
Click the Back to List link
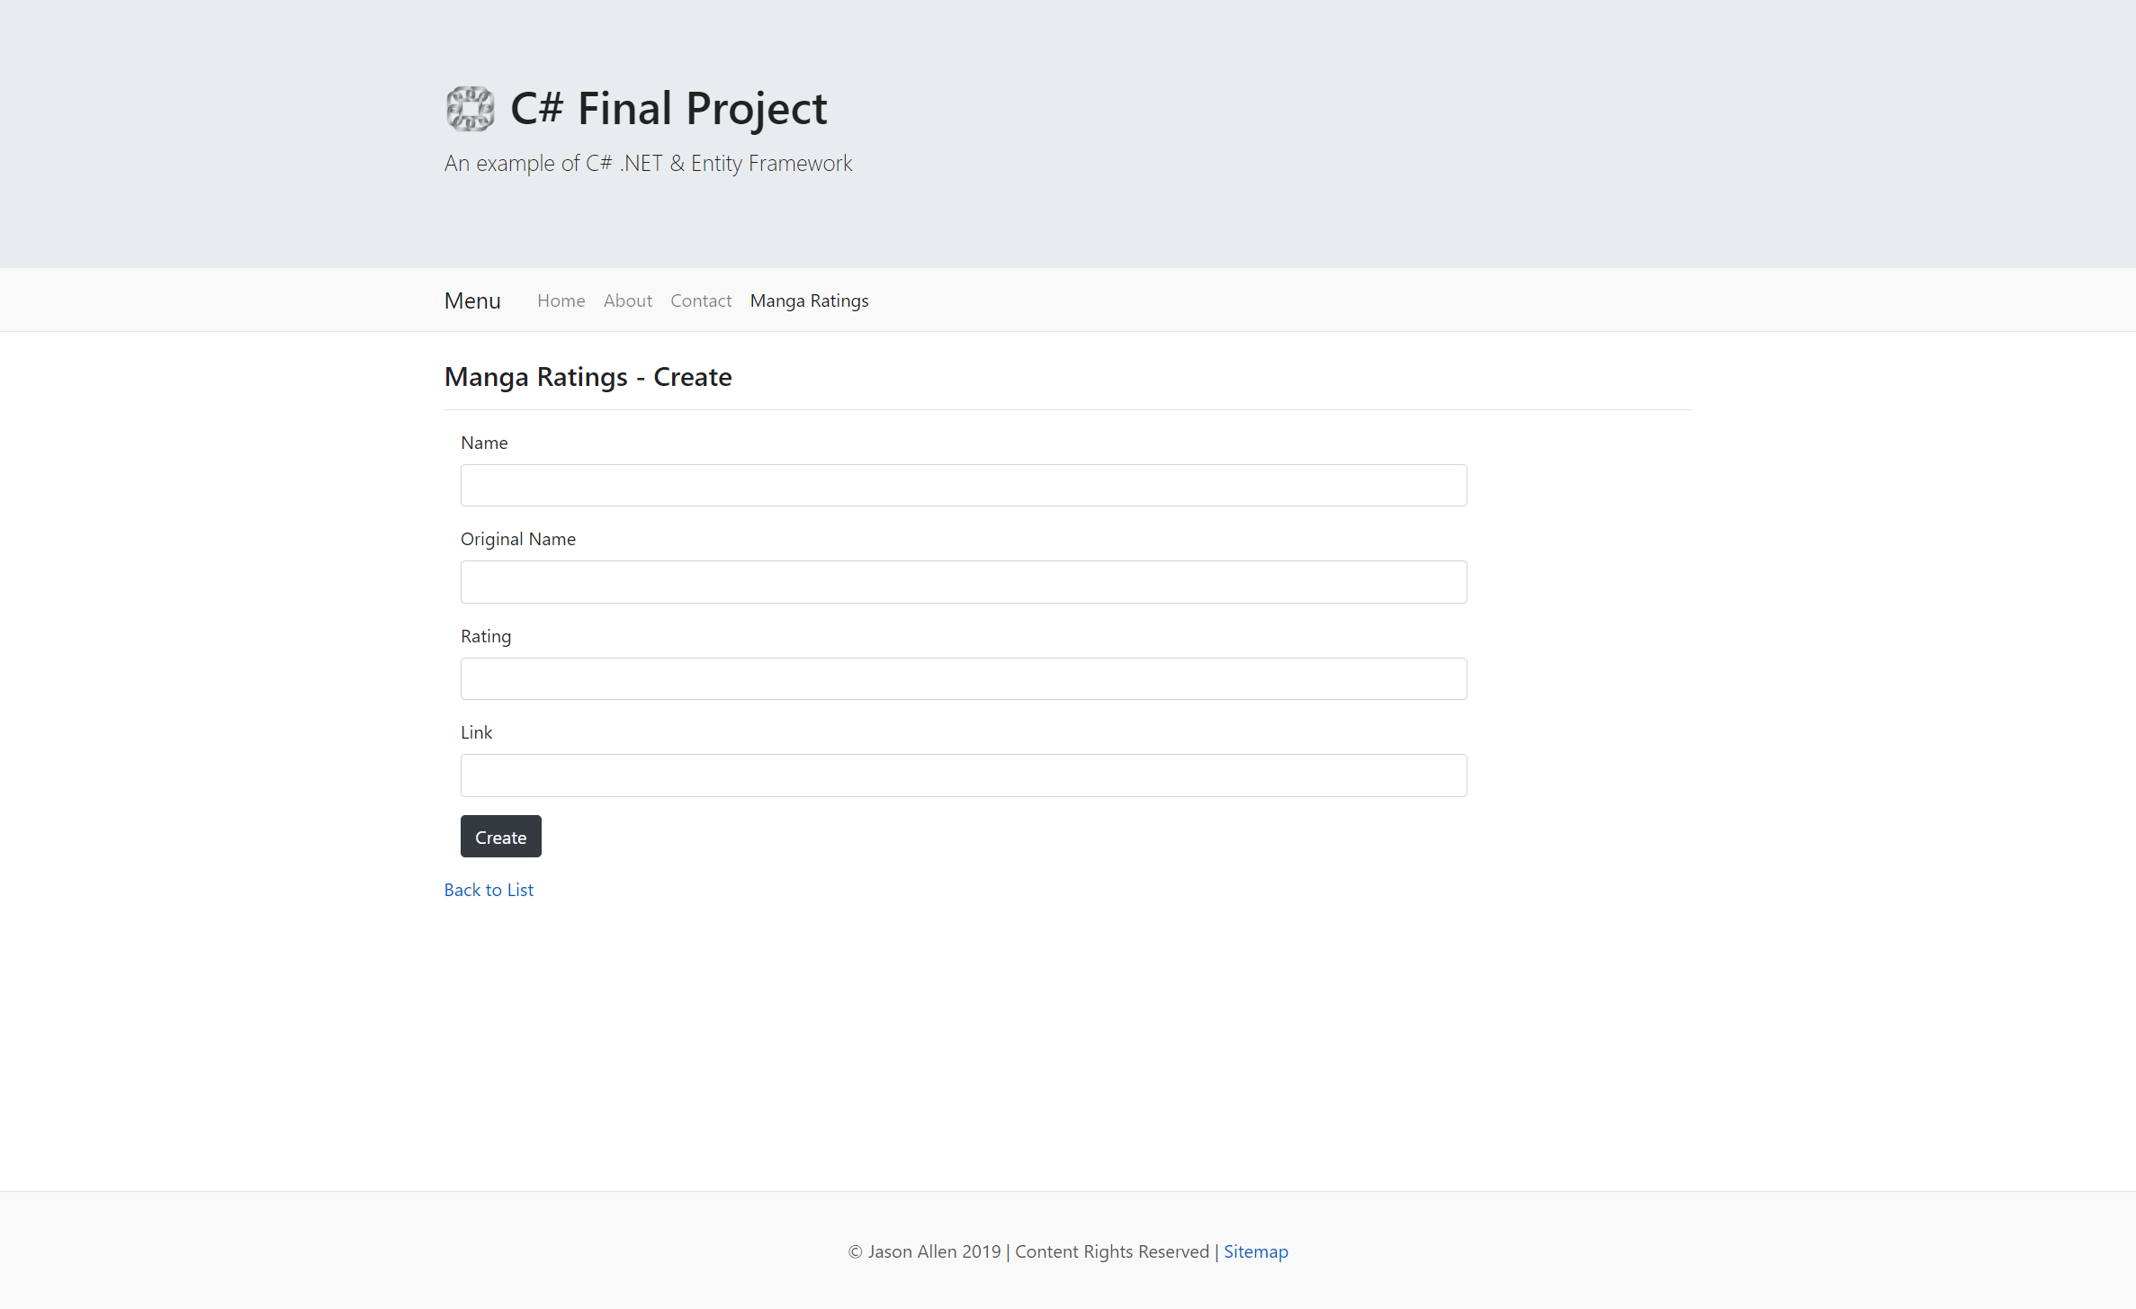tap(489, 890)
